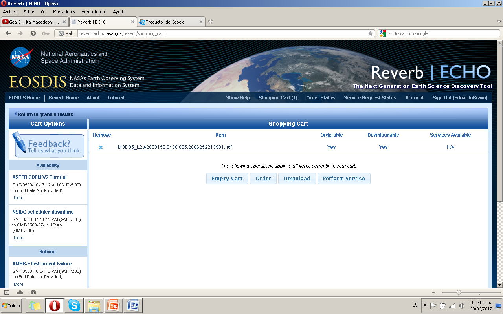Viewport: 503px width, 314px height.
Task: Close the Traductor de Google tab
Action: (201, 22)
